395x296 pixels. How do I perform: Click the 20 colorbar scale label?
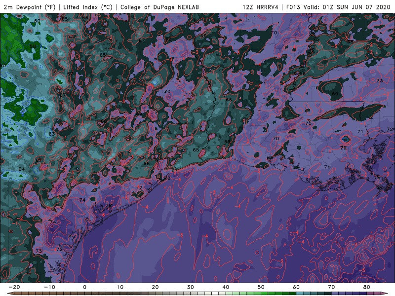click(155, 287)
